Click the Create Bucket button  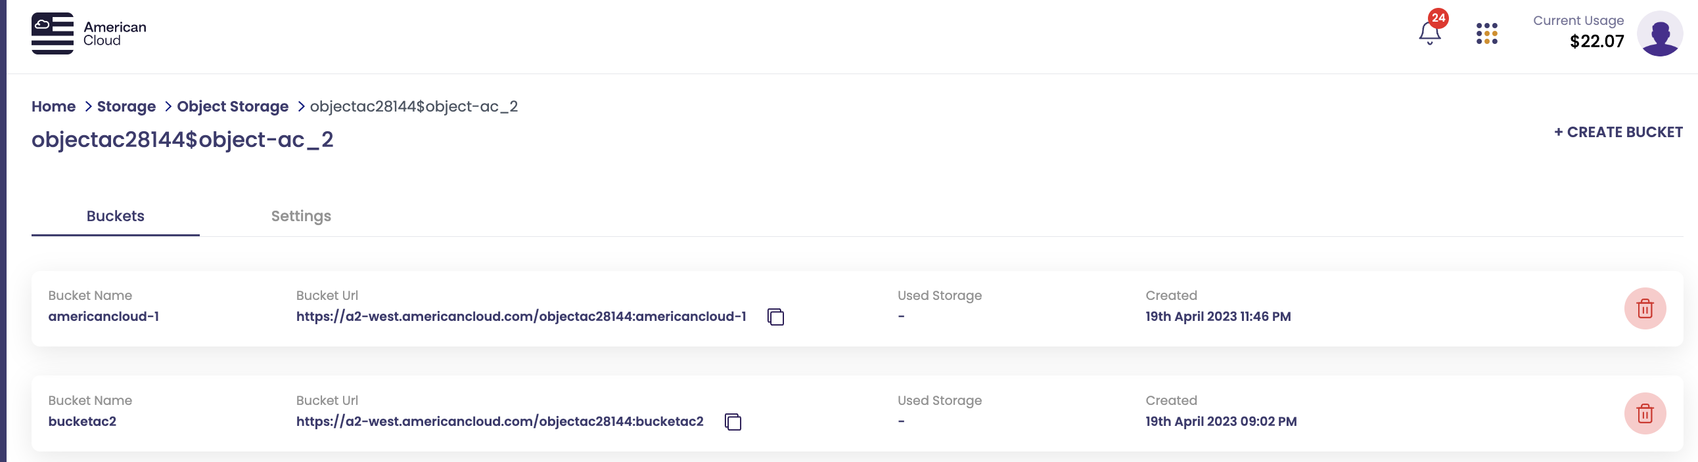[1618, 133]
